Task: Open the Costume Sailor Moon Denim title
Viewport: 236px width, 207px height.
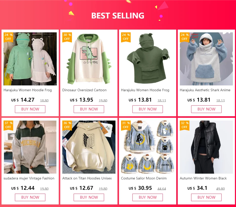Action: coord(144,178)
